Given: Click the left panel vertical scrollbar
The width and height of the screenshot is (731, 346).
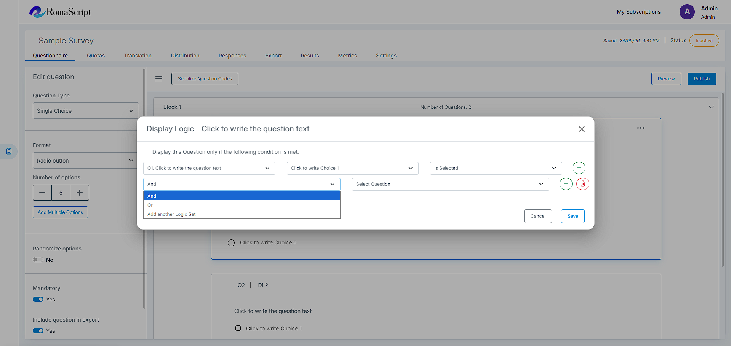Looking at the screenshot, I should [x=144, y=189].
